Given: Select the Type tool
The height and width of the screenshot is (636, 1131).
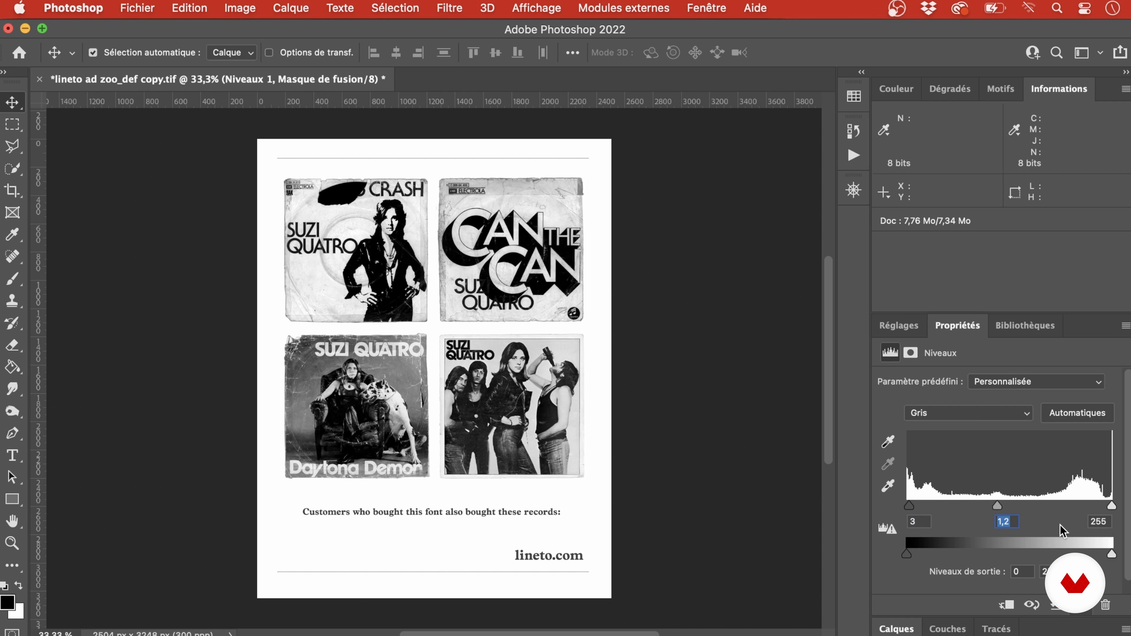Looking at the screenshot, I should click(x=12, y=456).
